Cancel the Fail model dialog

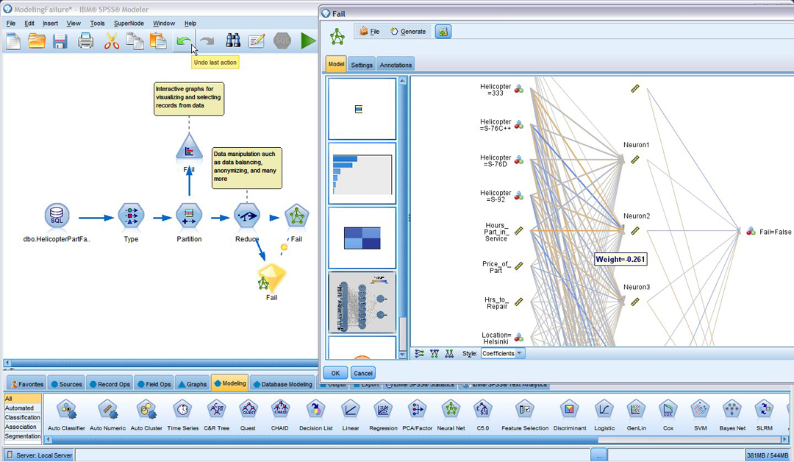pyautogui.click(x=362, y=373)
